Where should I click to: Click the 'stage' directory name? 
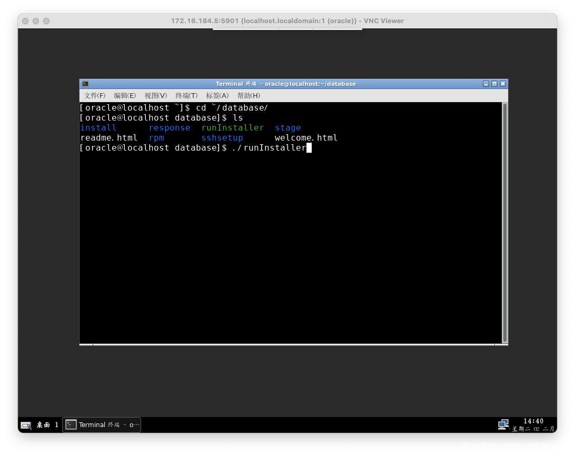[288, 128]
